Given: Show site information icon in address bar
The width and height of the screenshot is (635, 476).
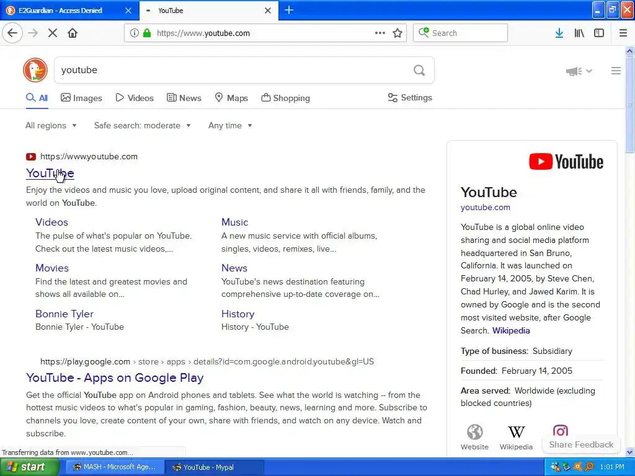Looking at the screenshot, I should (134, 33).
